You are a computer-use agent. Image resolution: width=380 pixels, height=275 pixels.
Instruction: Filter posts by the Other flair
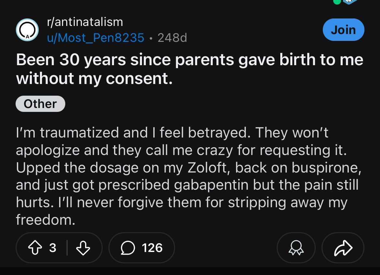tap(41, 104)
